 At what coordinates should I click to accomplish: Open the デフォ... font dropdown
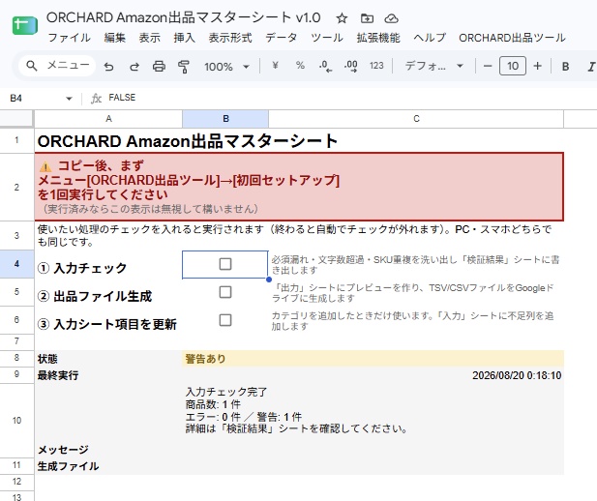tap(434, 66)
